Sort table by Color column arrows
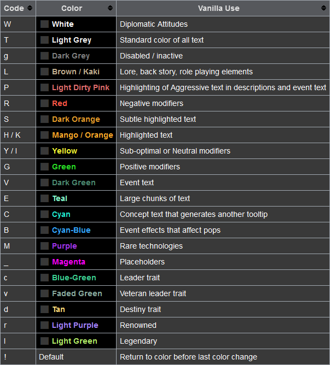The width and height of the screenshot is (330, 365). coord(110,8)
